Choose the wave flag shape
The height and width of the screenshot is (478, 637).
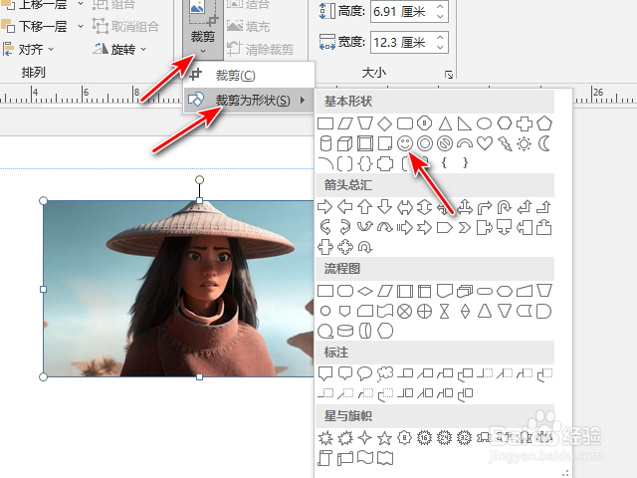365,458
